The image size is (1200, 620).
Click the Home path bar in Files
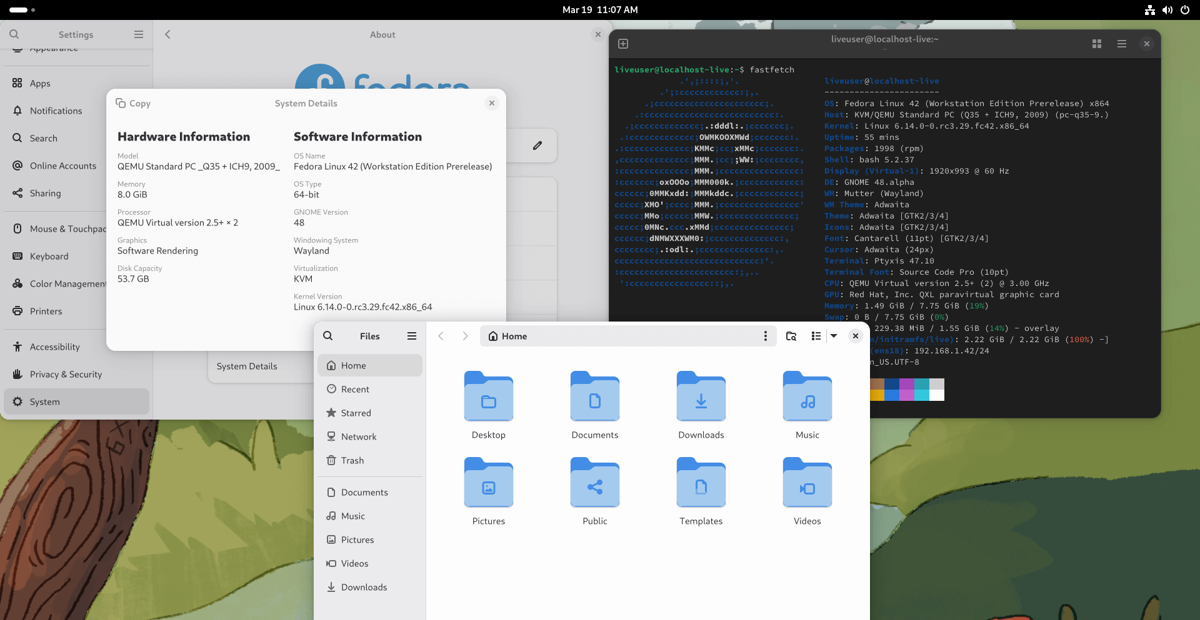pos(514,336)
